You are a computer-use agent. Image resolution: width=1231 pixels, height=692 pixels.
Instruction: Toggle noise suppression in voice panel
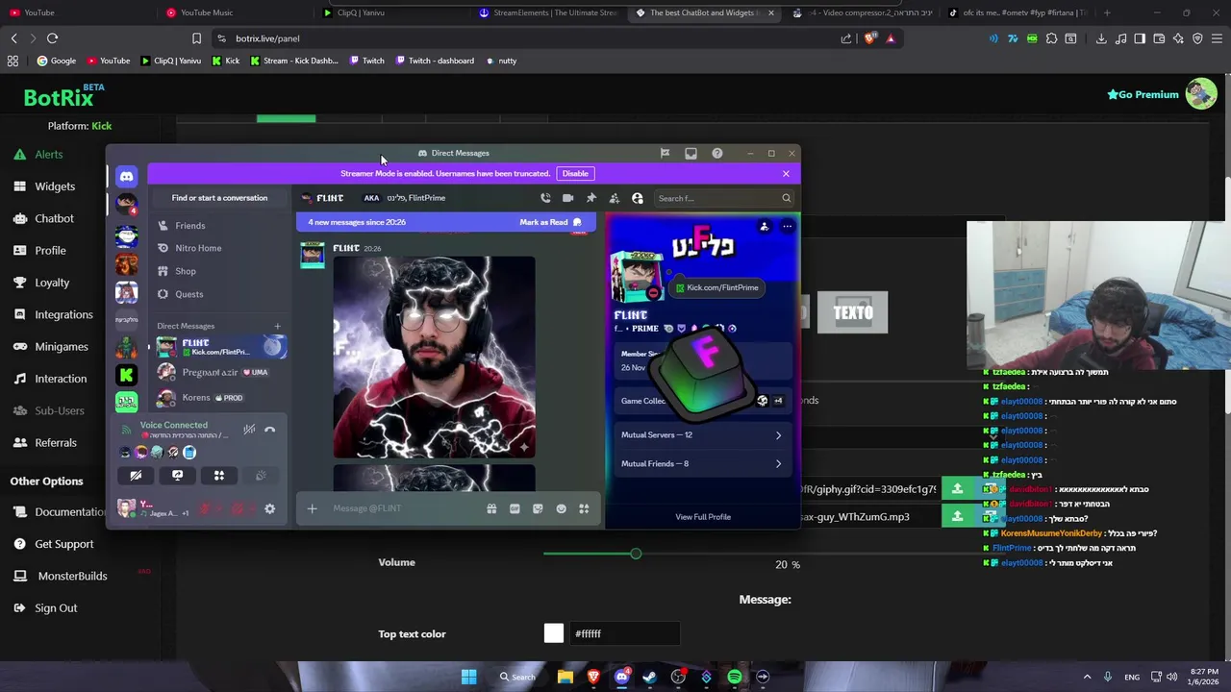pyautogui.click(x=249, y=430)
